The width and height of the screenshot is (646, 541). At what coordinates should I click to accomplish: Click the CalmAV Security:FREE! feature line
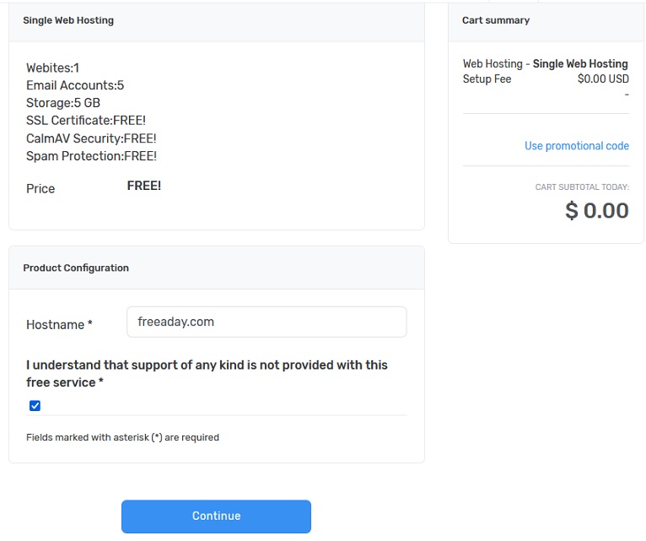pos(91,138)
